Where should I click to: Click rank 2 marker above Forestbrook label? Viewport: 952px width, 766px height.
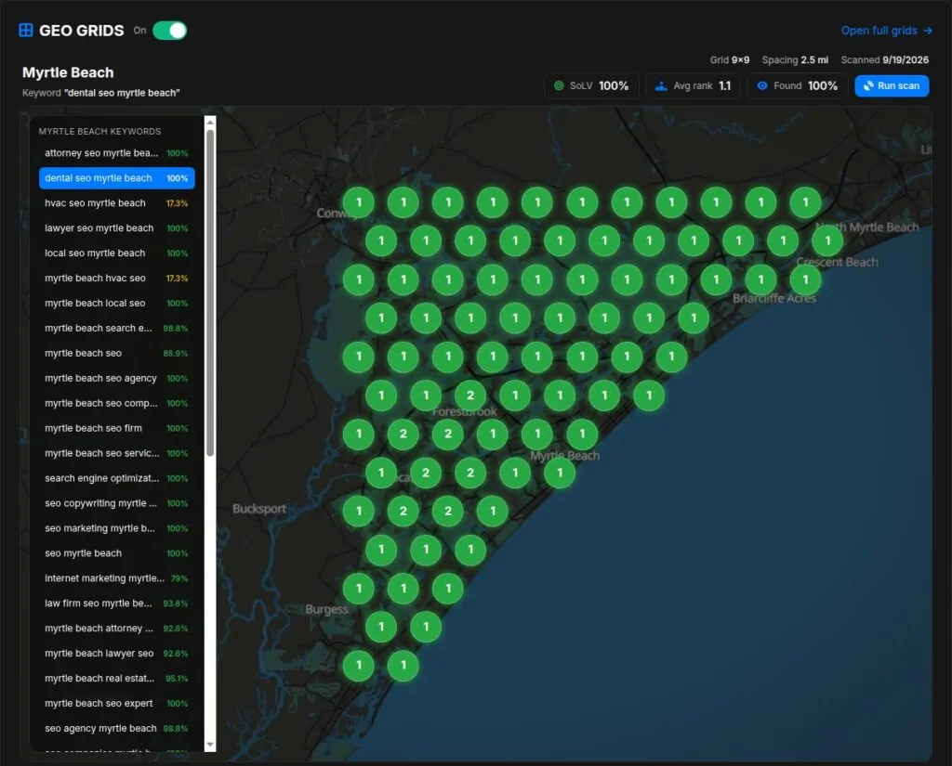coord(469,396)
